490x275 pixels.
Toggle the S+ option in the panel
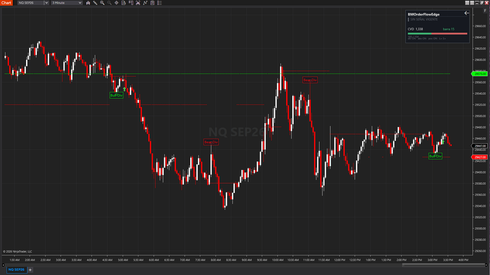click(x=444, y=39)
